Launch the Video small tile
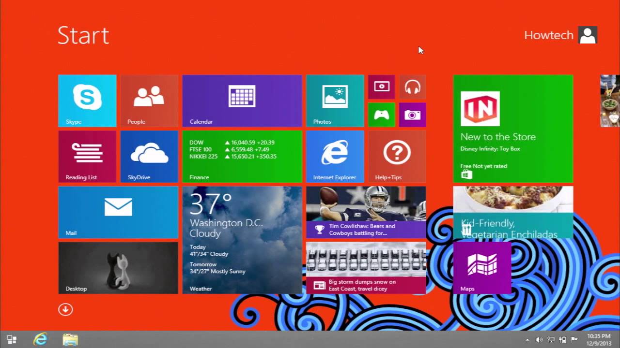The width and height of the screenshot is (620, 348). coord(382,87)
